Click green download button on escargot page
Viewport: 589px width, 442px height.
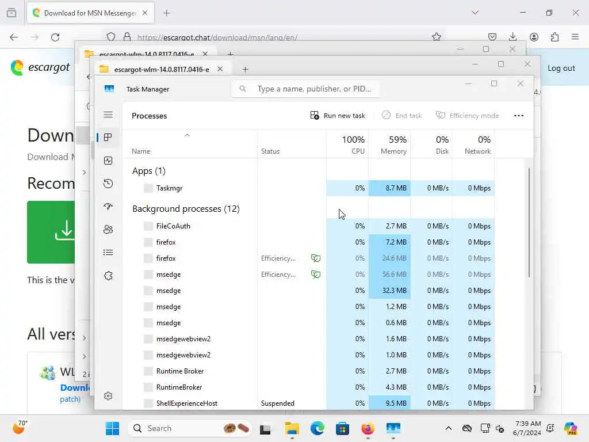pyautogui.click(x=51, y=232)
